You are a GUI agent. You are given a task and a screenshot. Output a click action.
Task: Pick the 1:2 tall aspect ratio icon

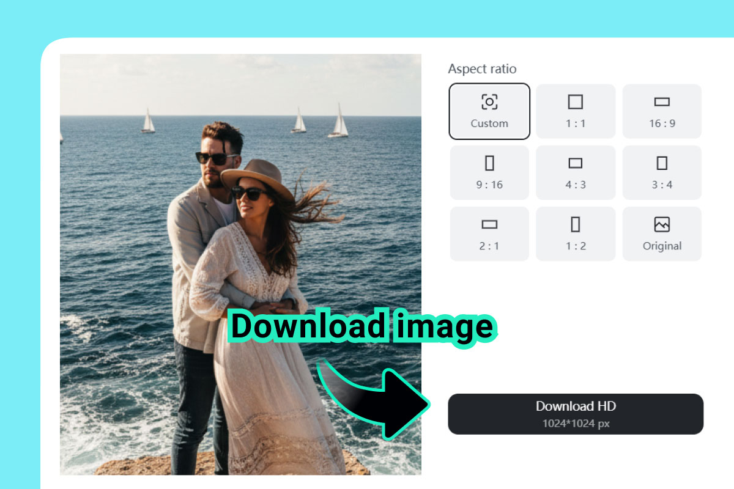point(575,224)
